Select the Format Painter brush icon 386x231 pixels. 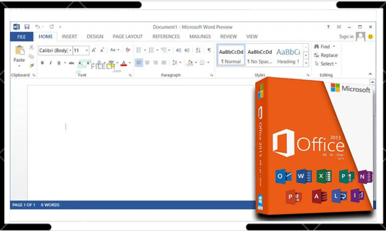pyautogui.click(x=32, y=65)
